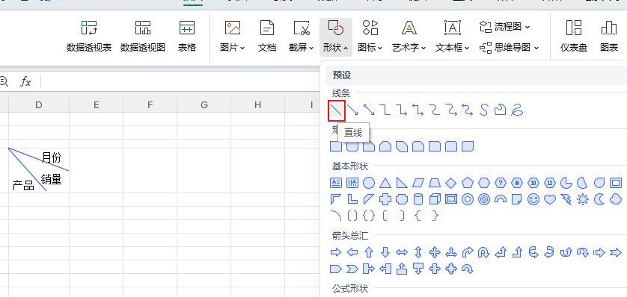Select the down block arrow shape
This screenshot has height=297, width=627.
tap(385, 252)
